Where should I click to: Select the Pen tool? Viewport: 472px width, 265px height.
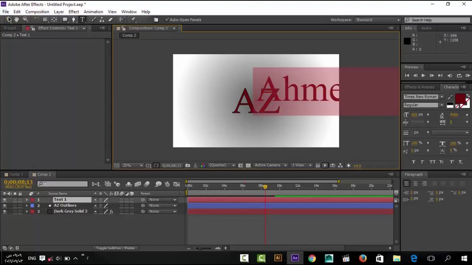[x=74, y=20]
